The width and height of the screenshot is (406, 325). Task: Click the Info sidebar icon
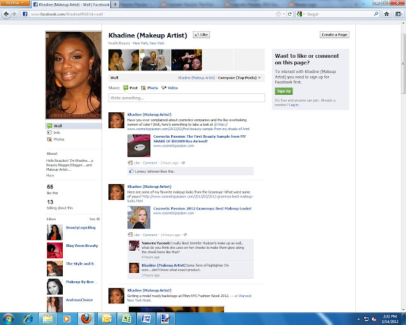pos(49,133)
